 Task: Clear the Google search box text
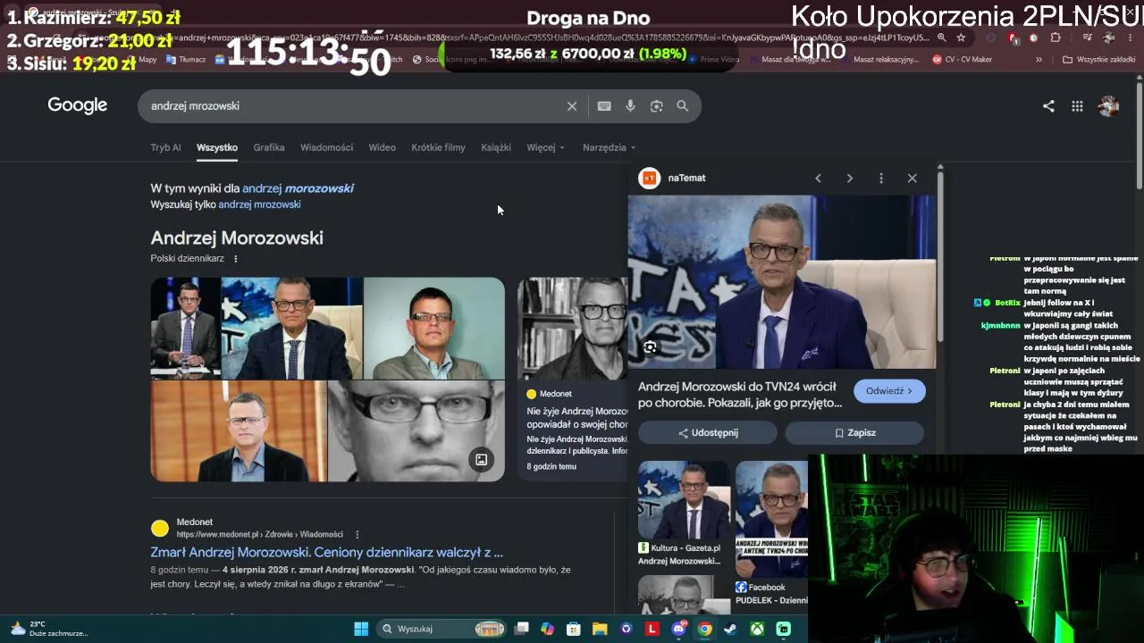click(572, 106)
